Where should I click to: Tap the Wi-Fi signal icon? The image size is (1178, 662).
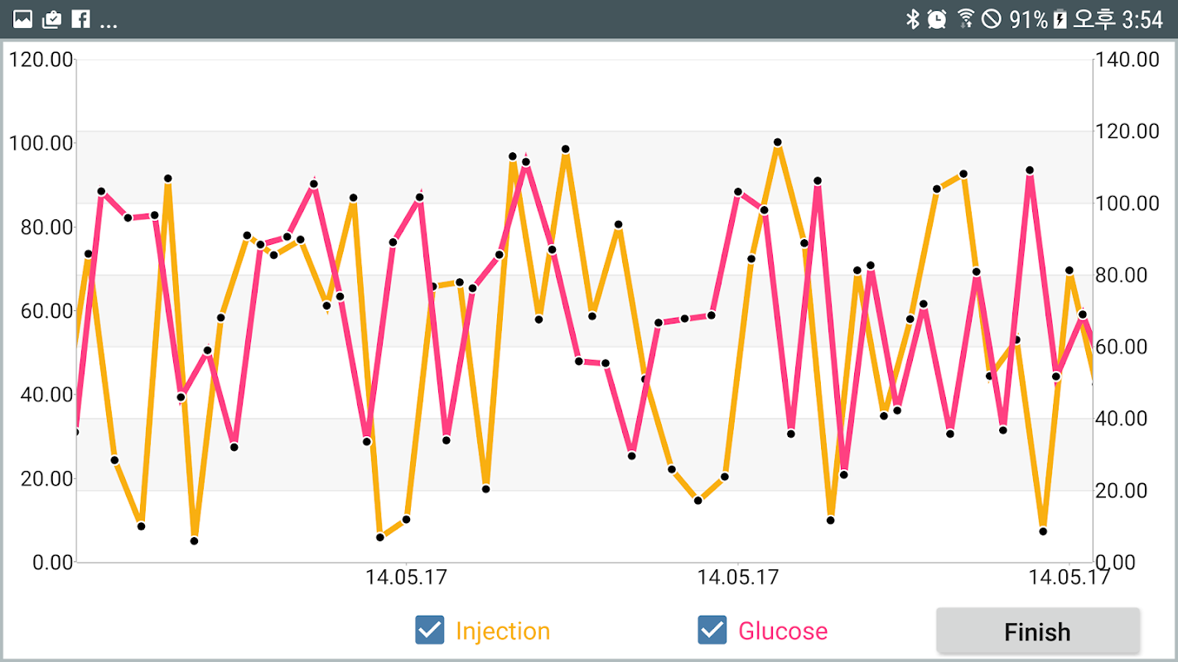(x=965, y=19)
